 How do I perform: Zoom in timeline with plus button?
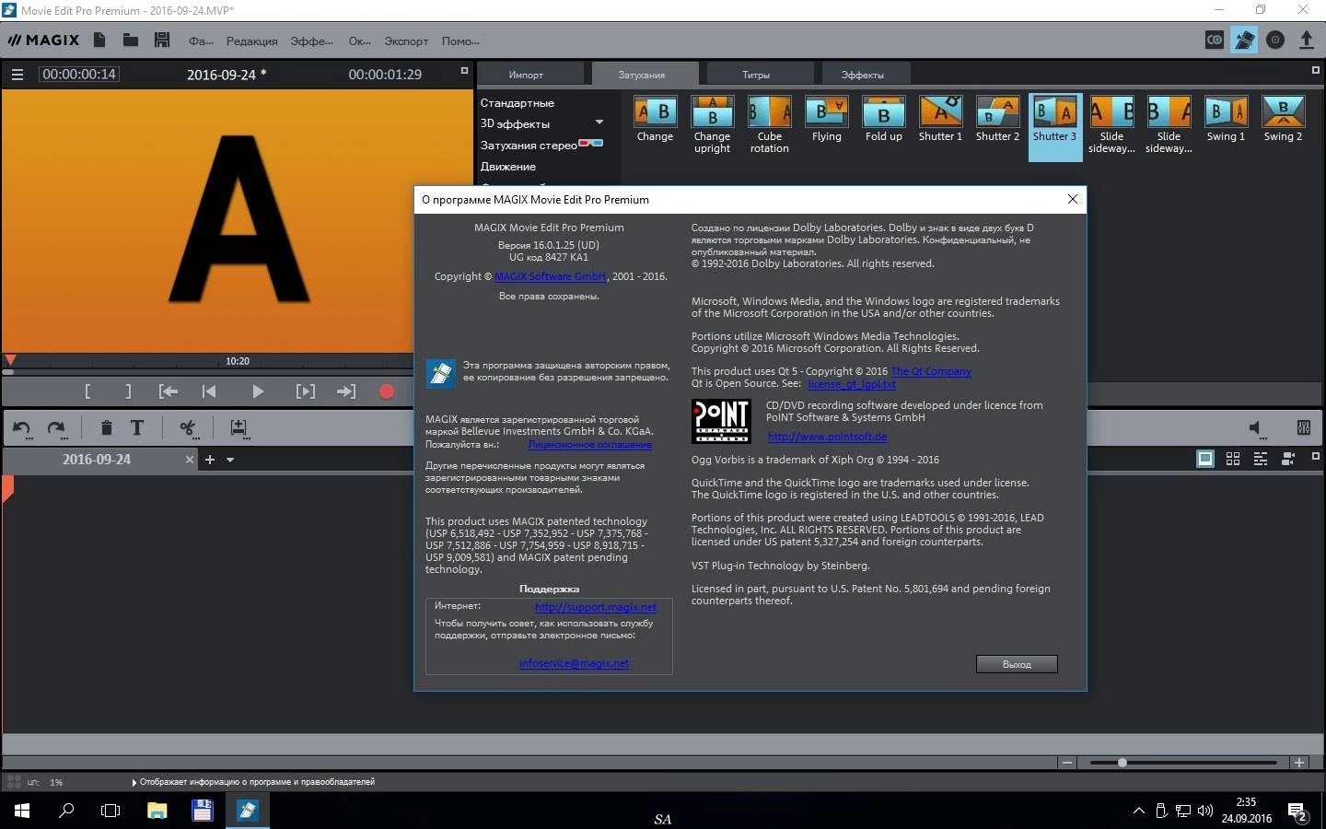[1299, 763]
